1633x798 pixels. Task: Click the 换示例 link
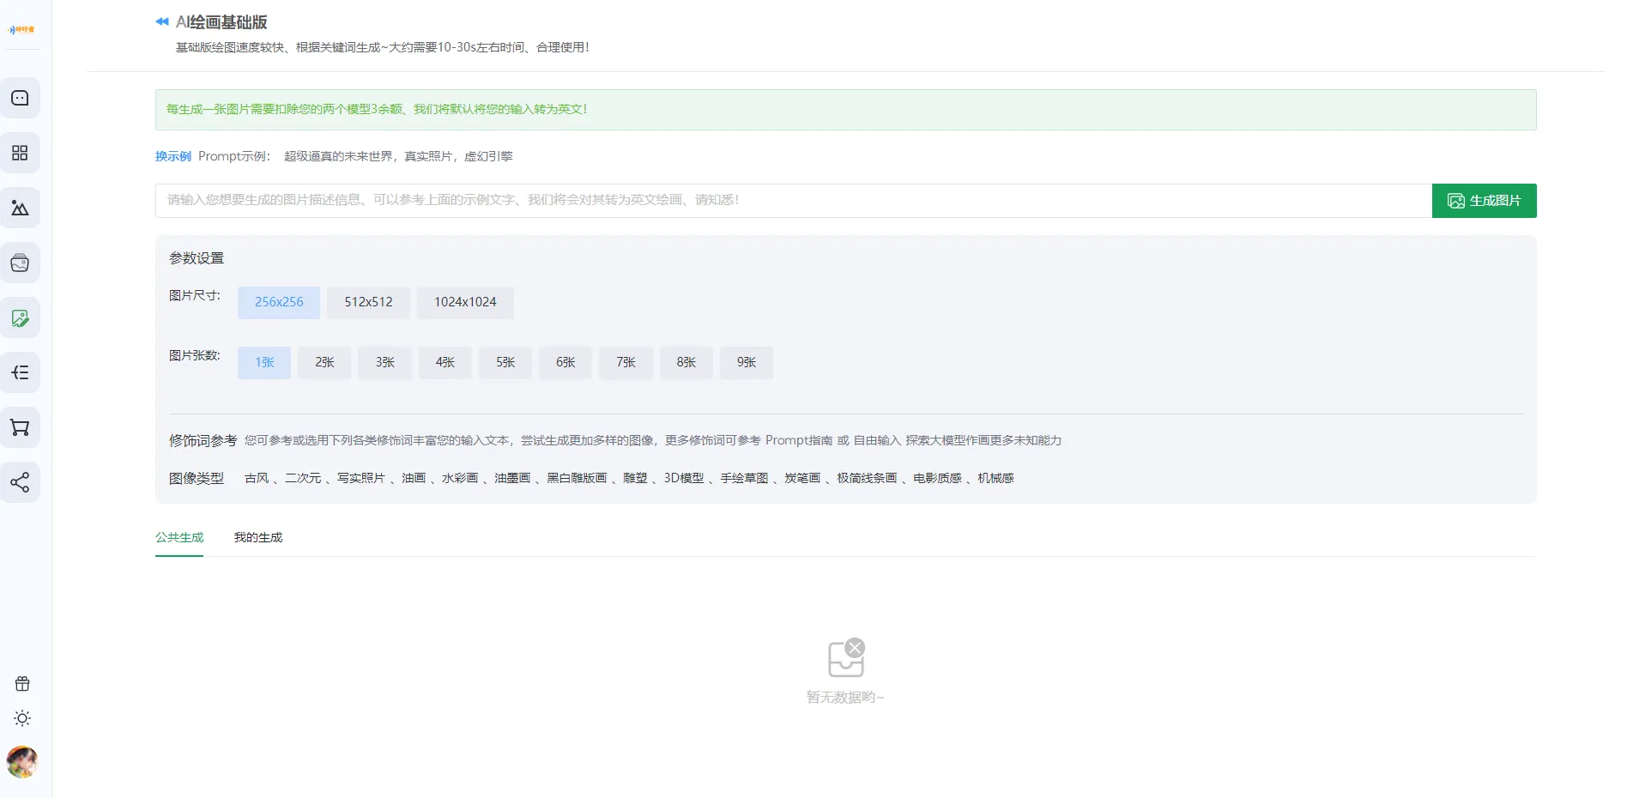coord(172,156)
